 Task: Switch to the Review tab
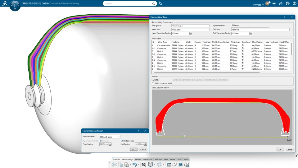click(x=138, y=159)
